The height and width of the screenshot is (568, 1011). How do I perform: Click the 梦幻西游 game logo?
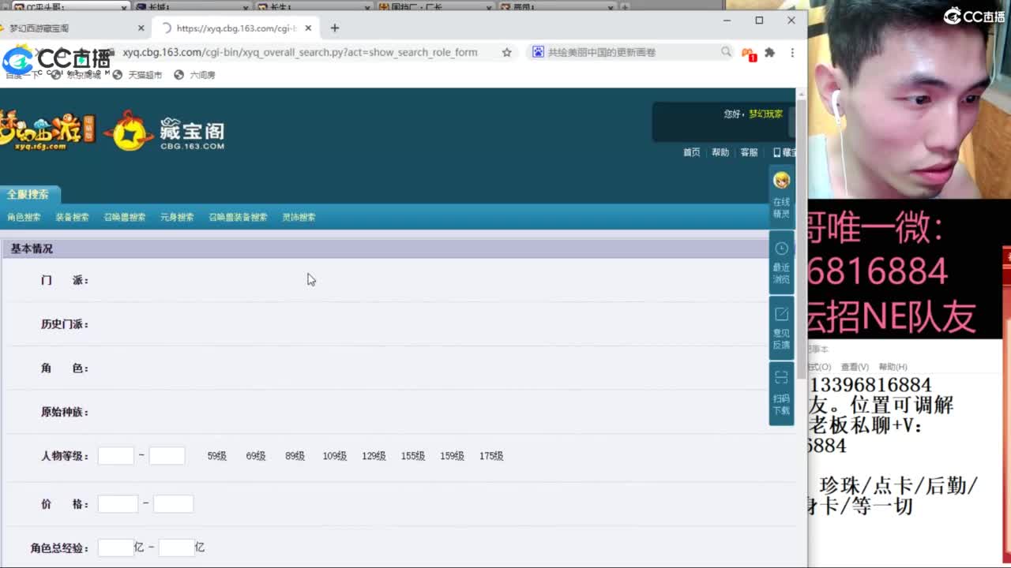(x=47, y=130)
